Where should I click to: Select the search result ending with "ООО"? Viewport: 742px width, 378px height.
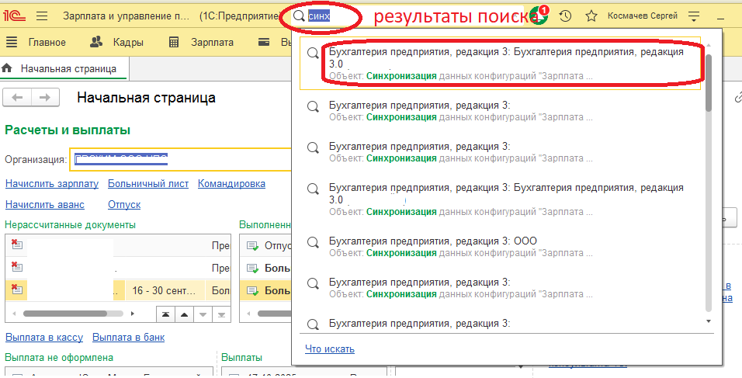(x=500, y=247)
